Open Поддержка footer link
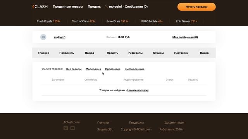Screen dimensions: 248x139 click(137, 122)
